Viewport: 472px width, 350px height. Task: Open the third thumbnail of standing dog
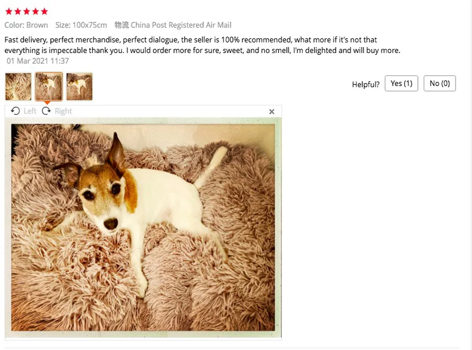coord(80,86)
